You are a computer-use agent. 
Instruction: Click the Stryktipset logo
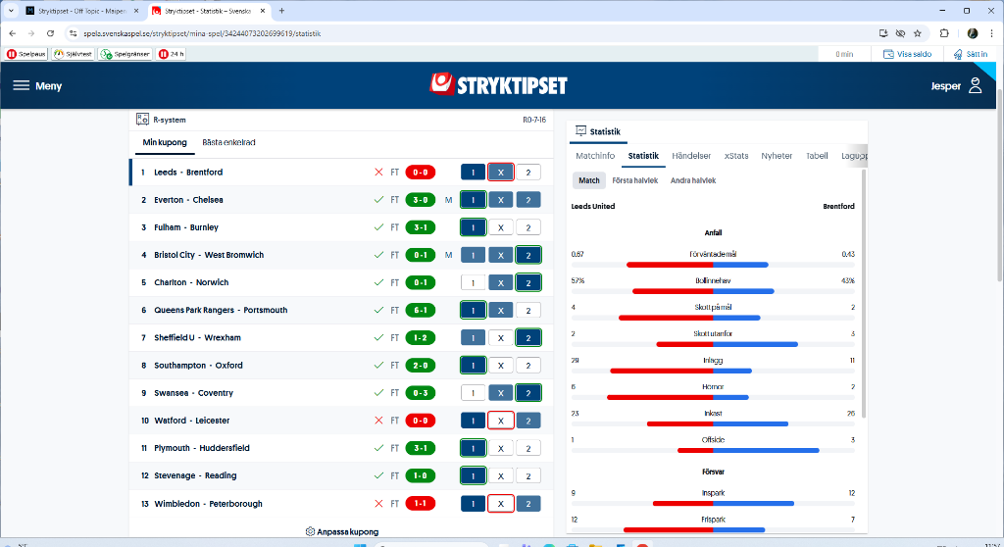(x=499, y=85)
